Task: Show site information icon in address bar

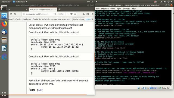Action: coord(24,14)
